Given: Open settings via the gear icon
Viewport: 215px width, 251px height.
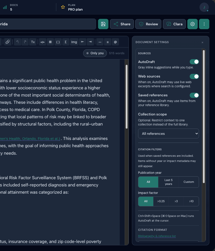Looking at the screenshot, I should [192, 23].
